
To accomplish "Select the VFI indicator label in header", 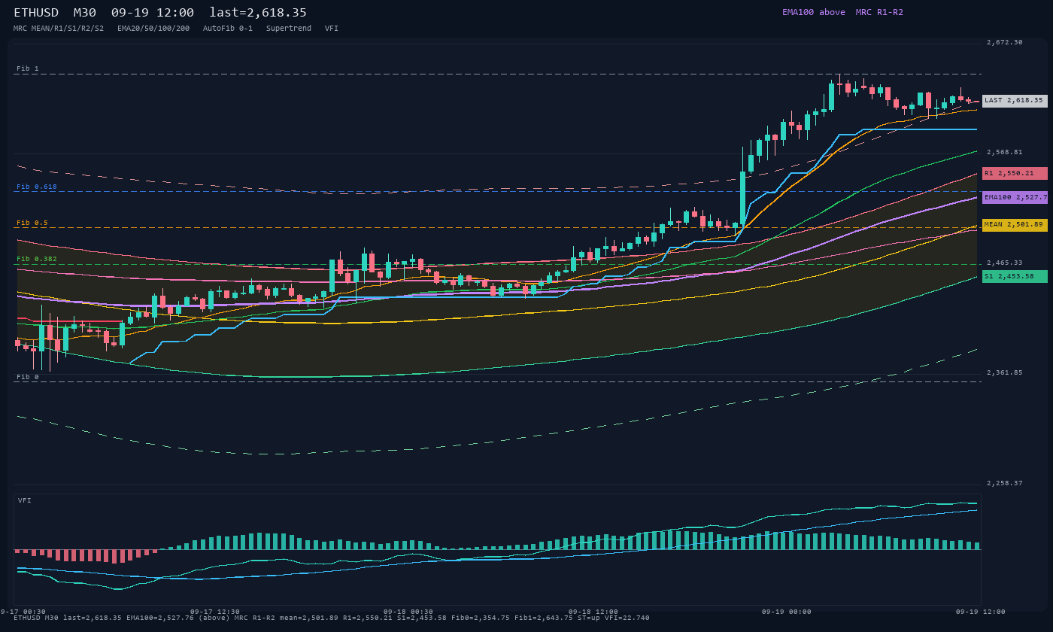I will click(332, 29).
